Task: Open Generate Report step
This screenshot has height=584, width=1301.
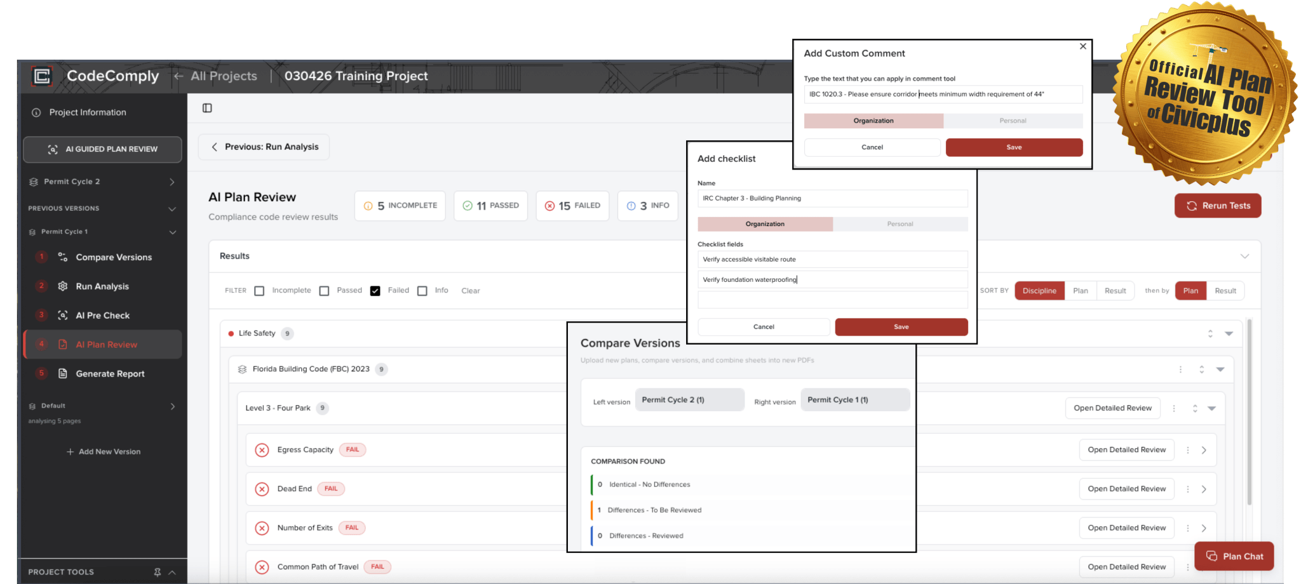Action: click(x=110, y=374)
